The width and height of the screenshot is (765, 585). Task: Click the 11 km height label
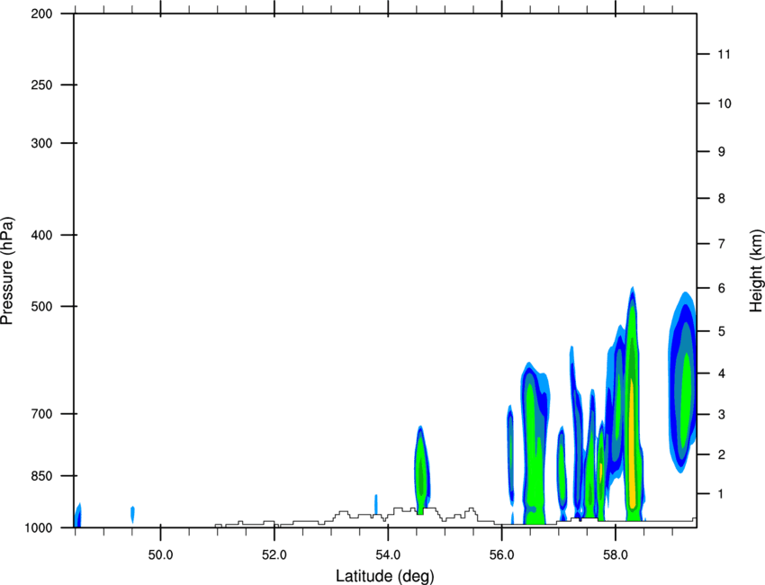pyautogui.click(x=724, y=54)
